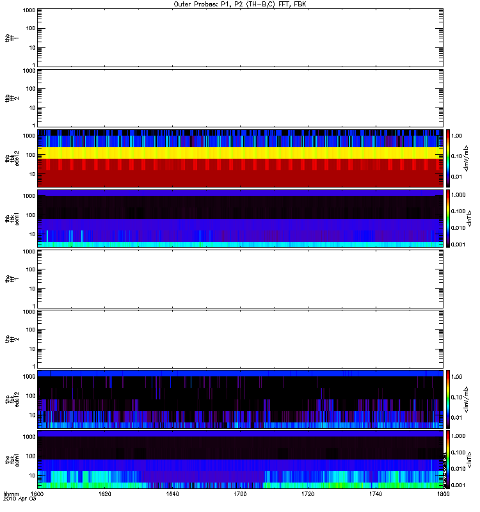
Task: Click the "2010 Apr 03" date label
Action: pos(20,499)
